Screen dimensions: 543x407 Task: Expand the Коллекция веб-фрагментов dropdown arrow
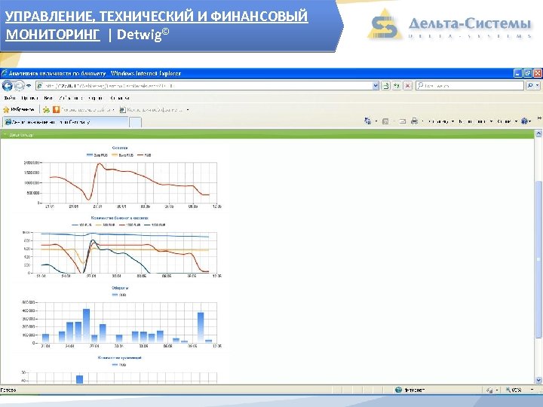click(x=188, y=110)
